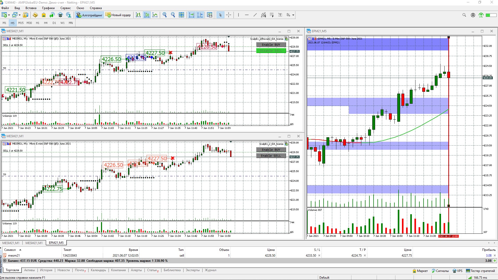
Task: Click the green Disable SELL button
Action: pyautogui.click(x=271, y=51)
